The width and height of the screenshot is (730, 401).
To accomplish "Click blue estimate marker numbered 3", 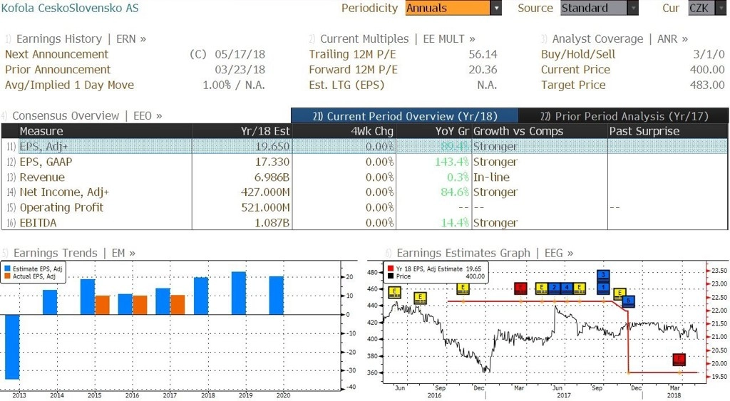I will [603, 275].
